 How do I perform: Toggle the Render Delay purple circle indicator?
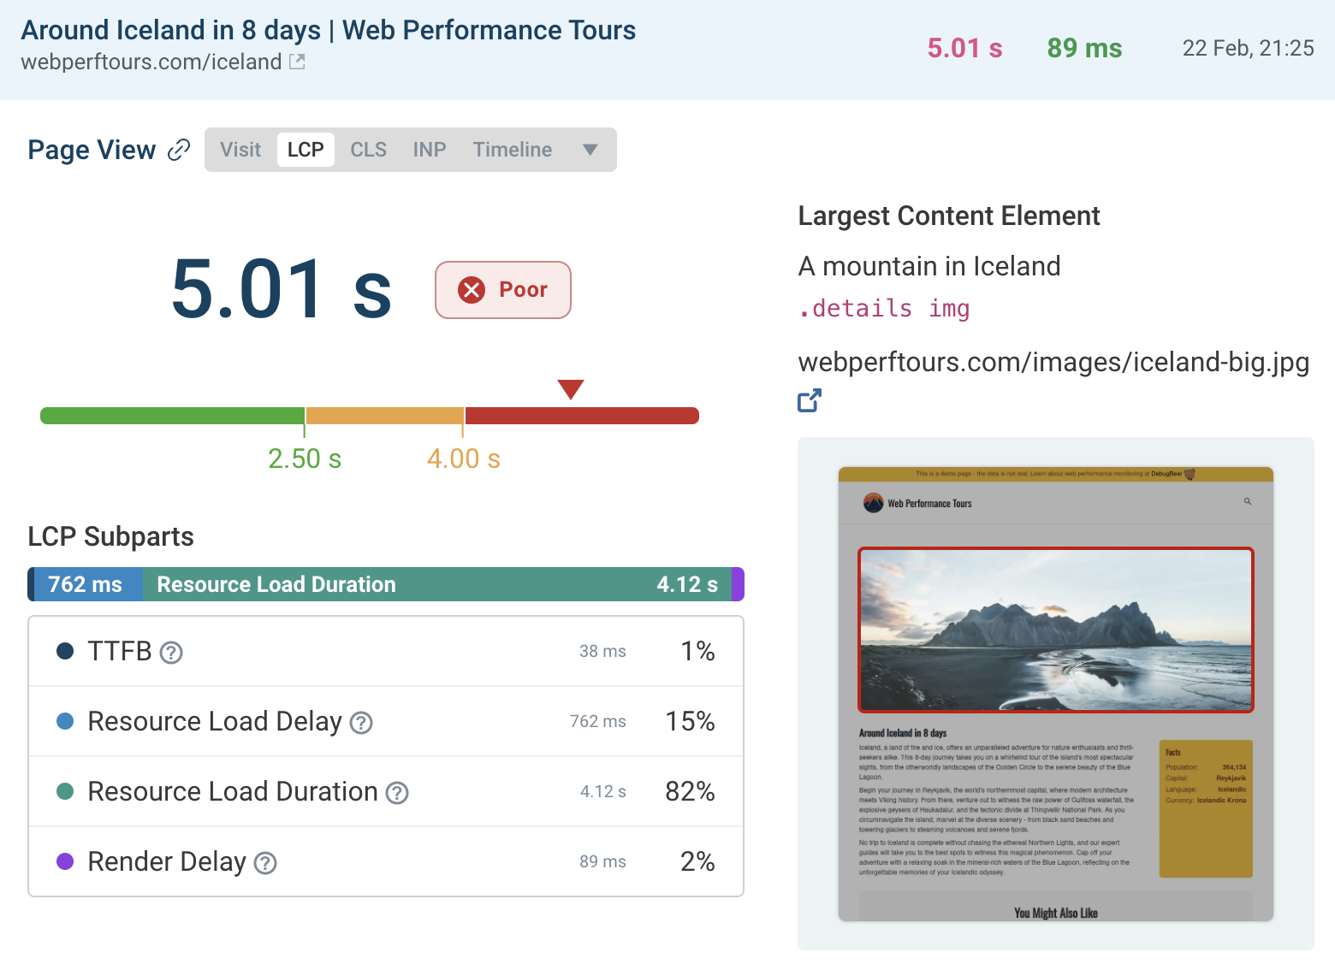(64, 861)
